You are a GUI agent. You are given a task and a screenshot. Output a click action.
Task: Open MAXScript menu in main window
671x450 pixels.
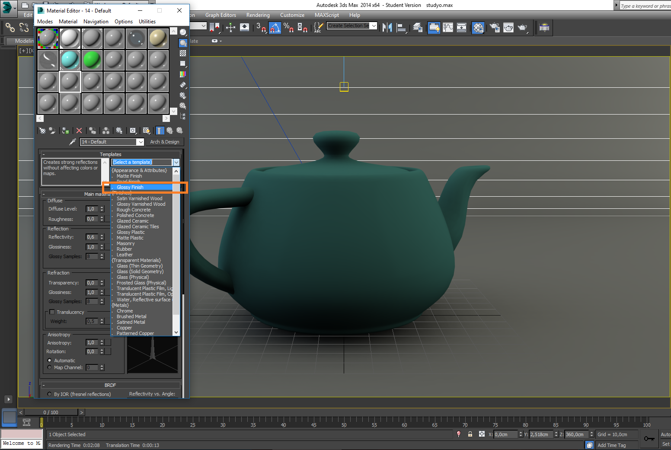click(327, 15)
